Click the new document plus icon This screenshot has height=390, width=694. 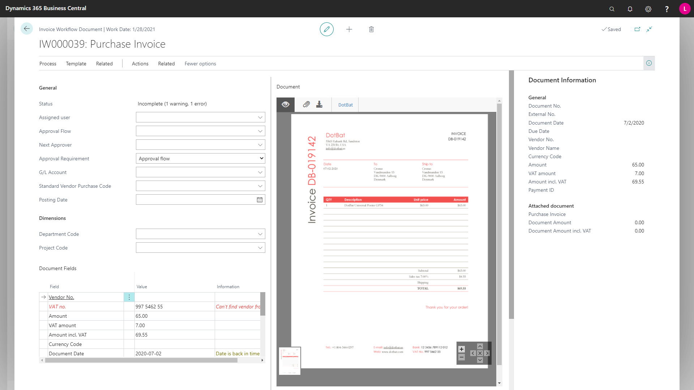pyautogui.click(x=349, y=29)
